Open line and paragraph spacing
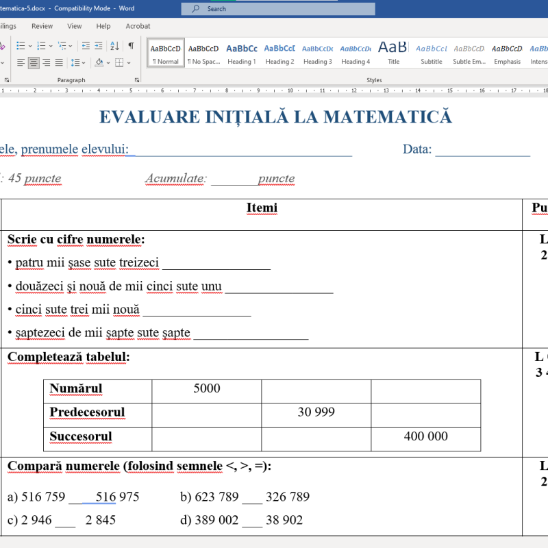548x548 pixels. tap(75, 63)
